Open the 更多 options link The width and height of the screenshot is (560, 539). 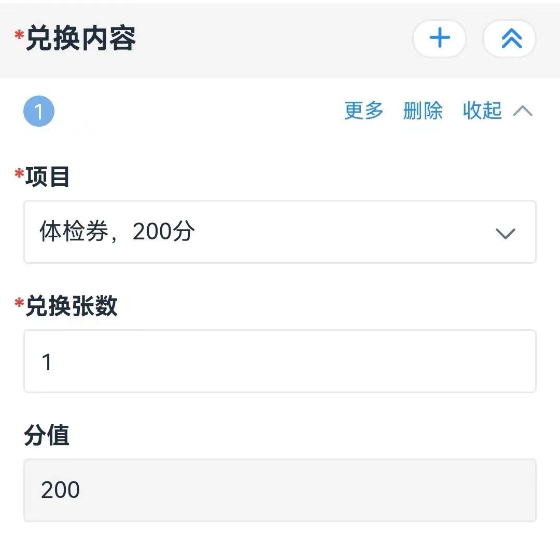[363, 111]
